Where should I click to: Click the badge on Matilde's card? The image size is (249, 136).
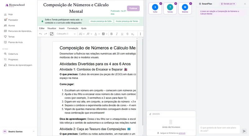click(190, 3)
